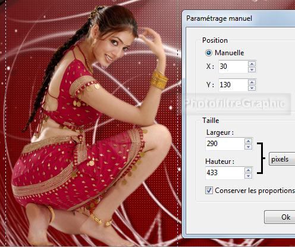Click the gold bangles on the wrist
Screen dimensions: 295x247
pyautogui.click(x=159, y=80)
